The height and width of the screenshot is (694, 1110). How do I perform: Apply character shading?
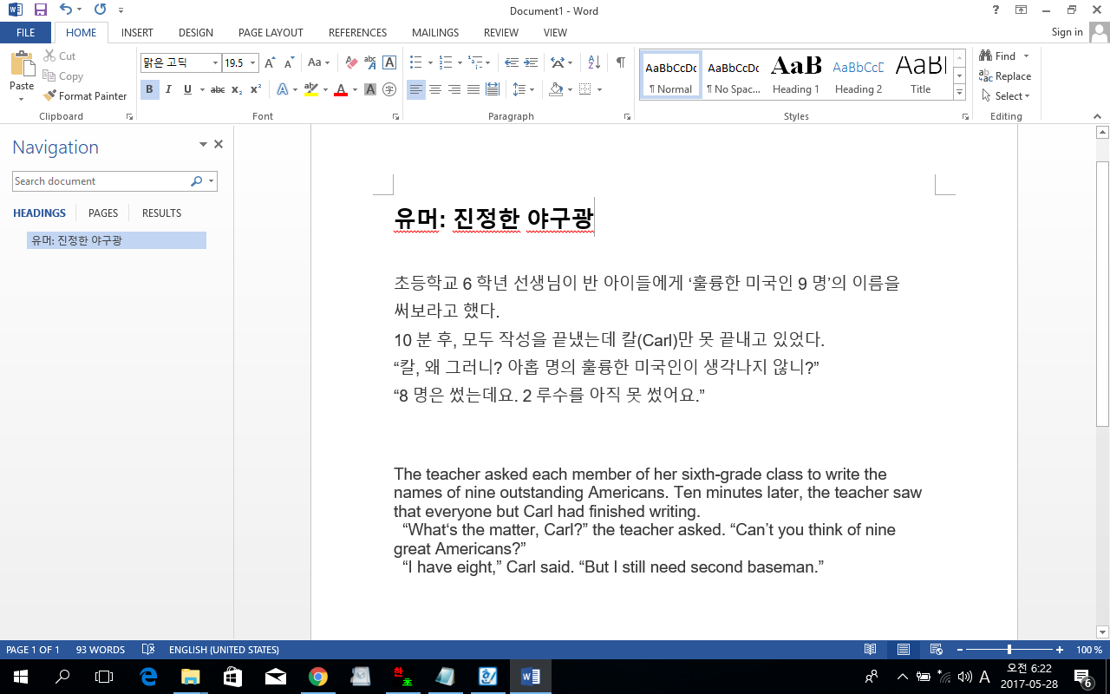(x=370, y=89)
